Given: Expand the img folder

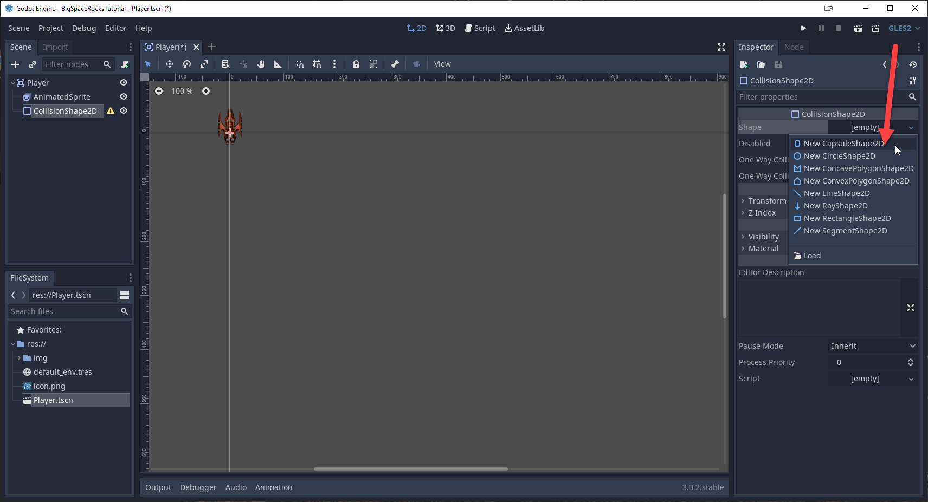Looking at the screenshot, I should [x=20, y=358].
